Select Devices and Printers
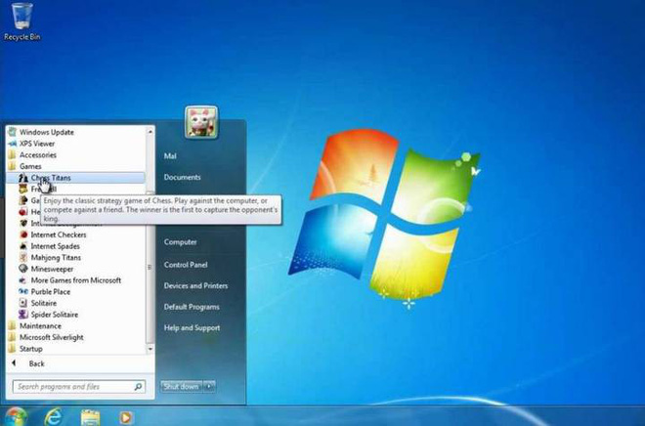Viewport: 645px width, 426px height. (195, 285)
